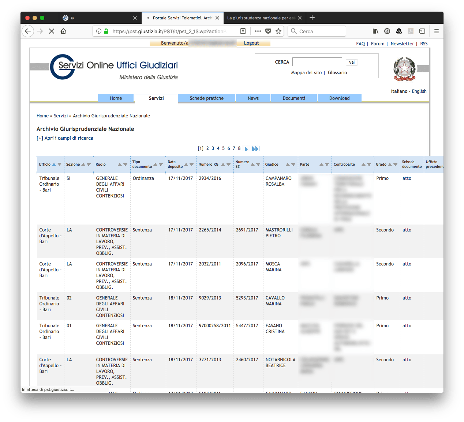Screen dimensions: 464x422
Task: Open the library bookshelf icon
Action: pyautogui.click(x=375, y=31)
